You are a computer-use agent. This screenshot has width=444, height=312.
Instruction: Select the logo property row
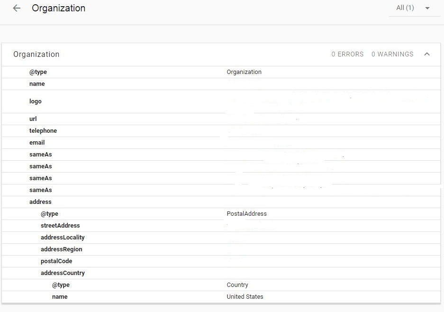coord(36,101)
